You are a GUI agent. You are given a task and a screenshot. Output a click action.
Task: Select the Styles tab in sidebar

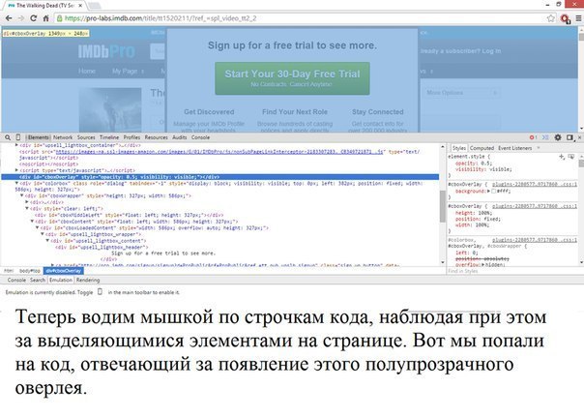tap(459, 148)
